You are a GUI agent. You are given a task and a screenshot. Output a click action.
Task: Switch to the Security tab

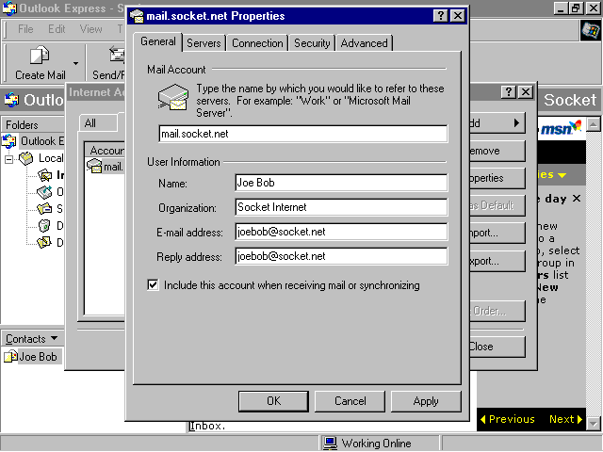pyautogui.click(x=312, y=43)
